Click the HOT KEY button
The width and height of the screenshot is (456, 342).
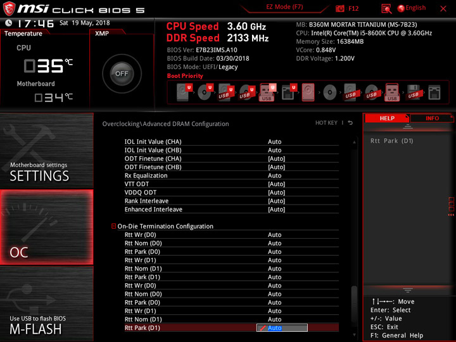pos(326,123)
